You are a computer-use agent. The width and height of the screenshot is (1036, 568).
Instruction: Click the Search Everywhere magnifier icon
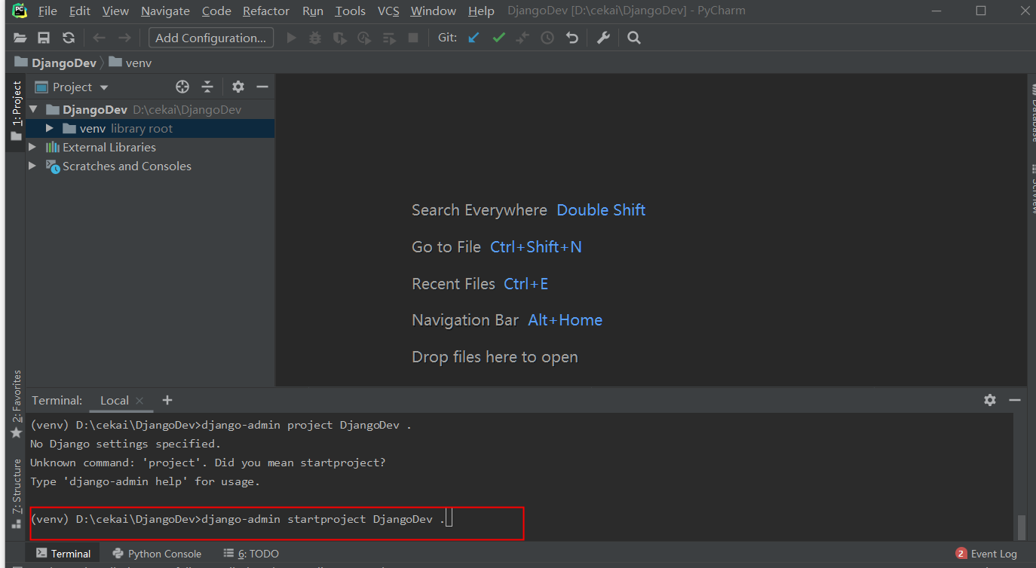click(x=634, y=38)
